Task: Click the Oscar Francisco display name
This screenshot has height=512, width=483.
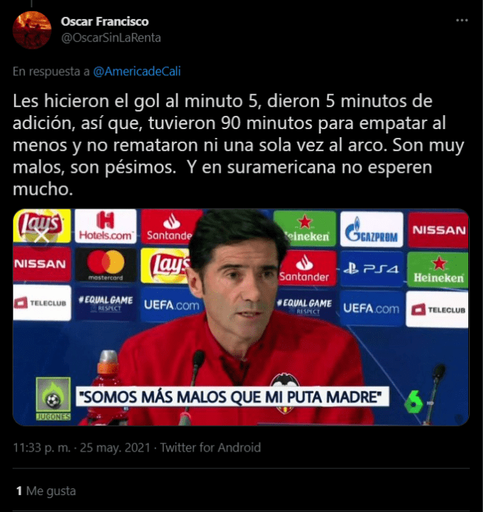Action: 105,21
